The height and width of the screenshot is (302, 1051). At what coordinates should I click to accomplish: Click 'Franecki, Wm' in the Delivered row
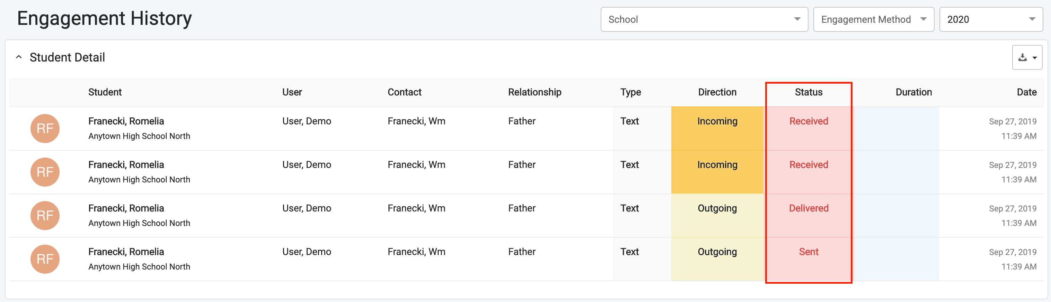click(416, 208)
